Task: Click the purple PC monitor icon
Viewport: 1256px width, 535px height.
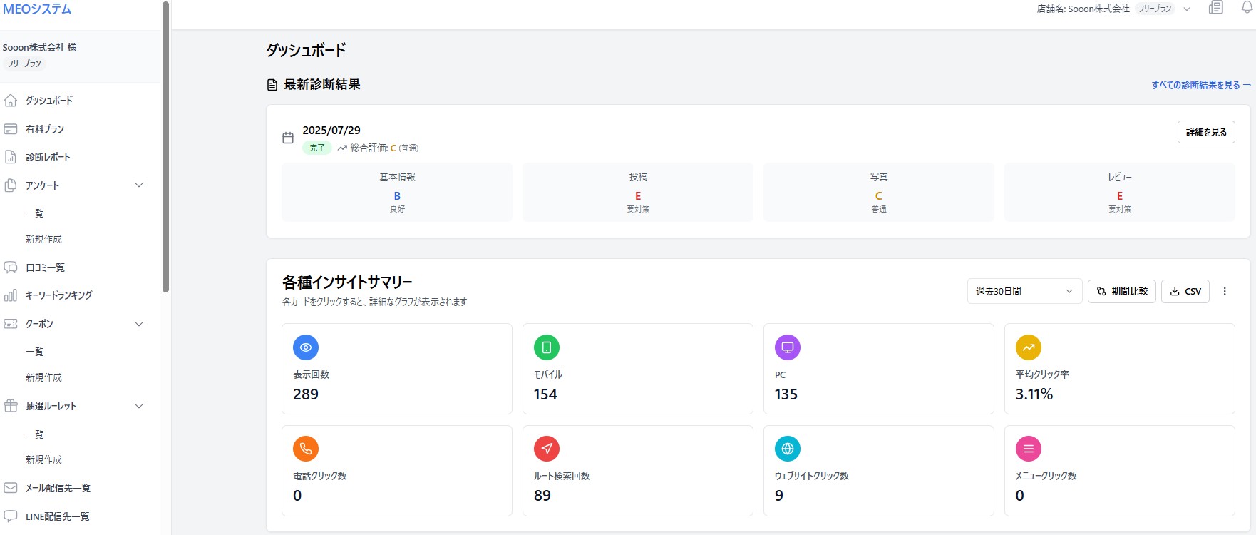Action: click(788, 347)
